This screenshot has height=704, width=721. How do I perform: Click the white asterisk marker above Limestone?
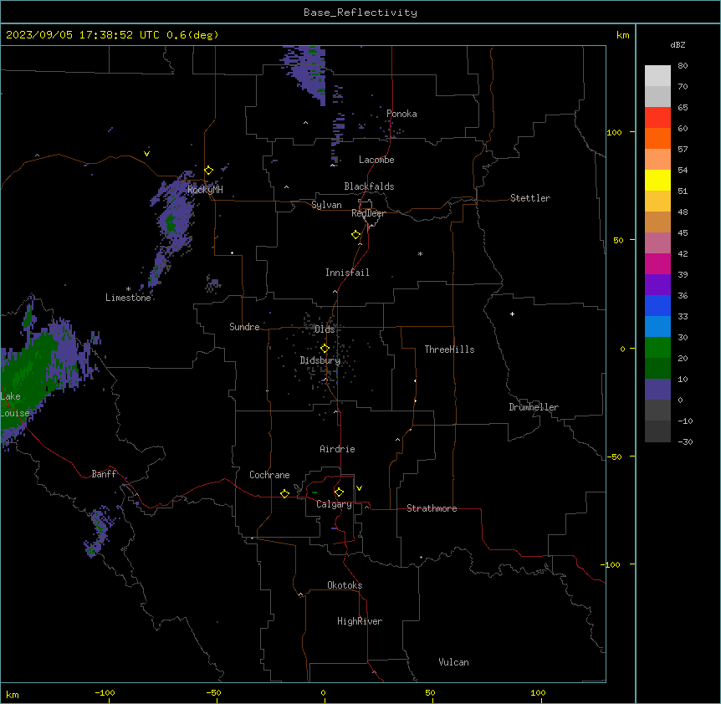[x=128, y=289]
